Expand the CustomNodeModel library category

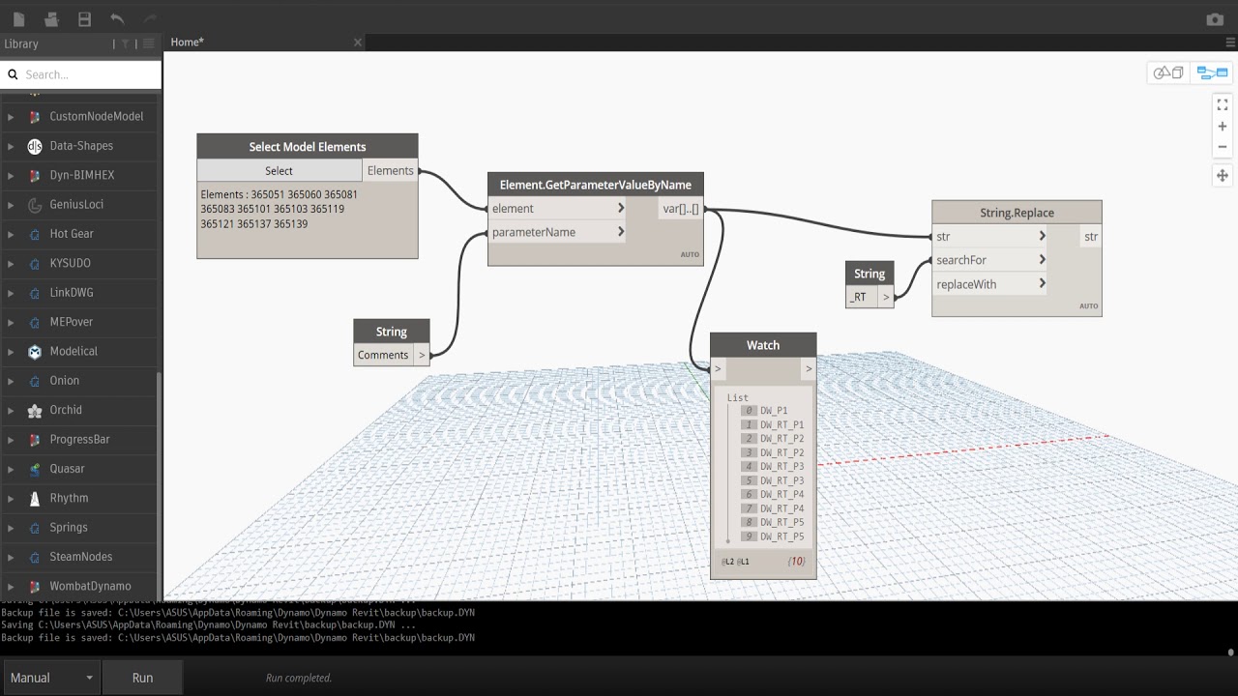pyautogui.click(x=11, y=117)
